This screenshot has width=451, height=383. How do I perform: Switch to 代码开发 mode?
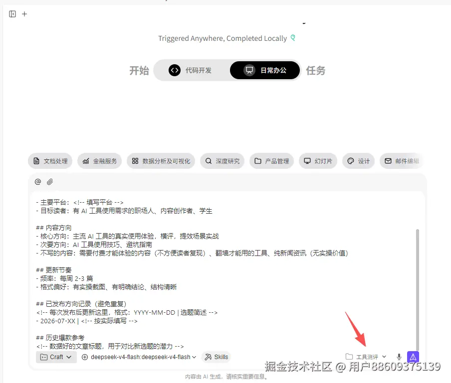[191, 70]
